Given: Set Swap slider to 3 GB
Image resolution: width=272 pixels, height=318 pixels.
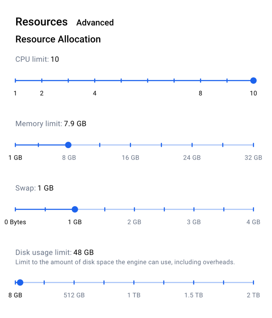Looking at the screenshot, I should pos(194,210).
